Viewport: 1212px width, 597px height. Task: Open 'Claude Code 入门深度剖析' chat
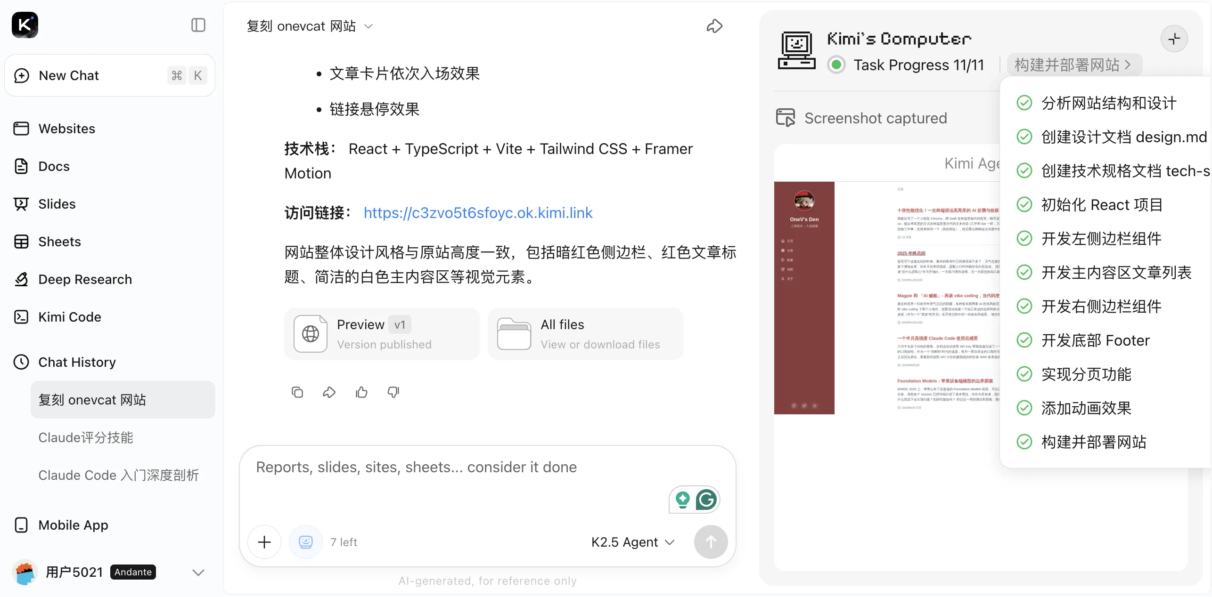pos(119,475)
